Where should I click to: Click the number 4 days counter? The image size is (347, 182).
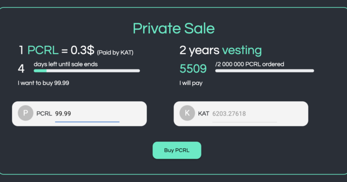click(21, 68)
